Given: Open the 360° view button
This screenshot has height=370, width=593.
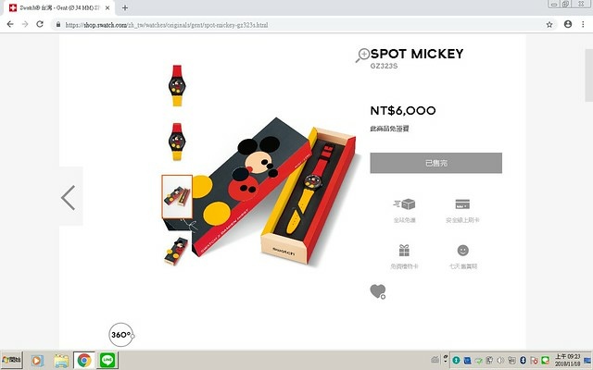Looking at the screenshot, I should [x=121, y=335].
